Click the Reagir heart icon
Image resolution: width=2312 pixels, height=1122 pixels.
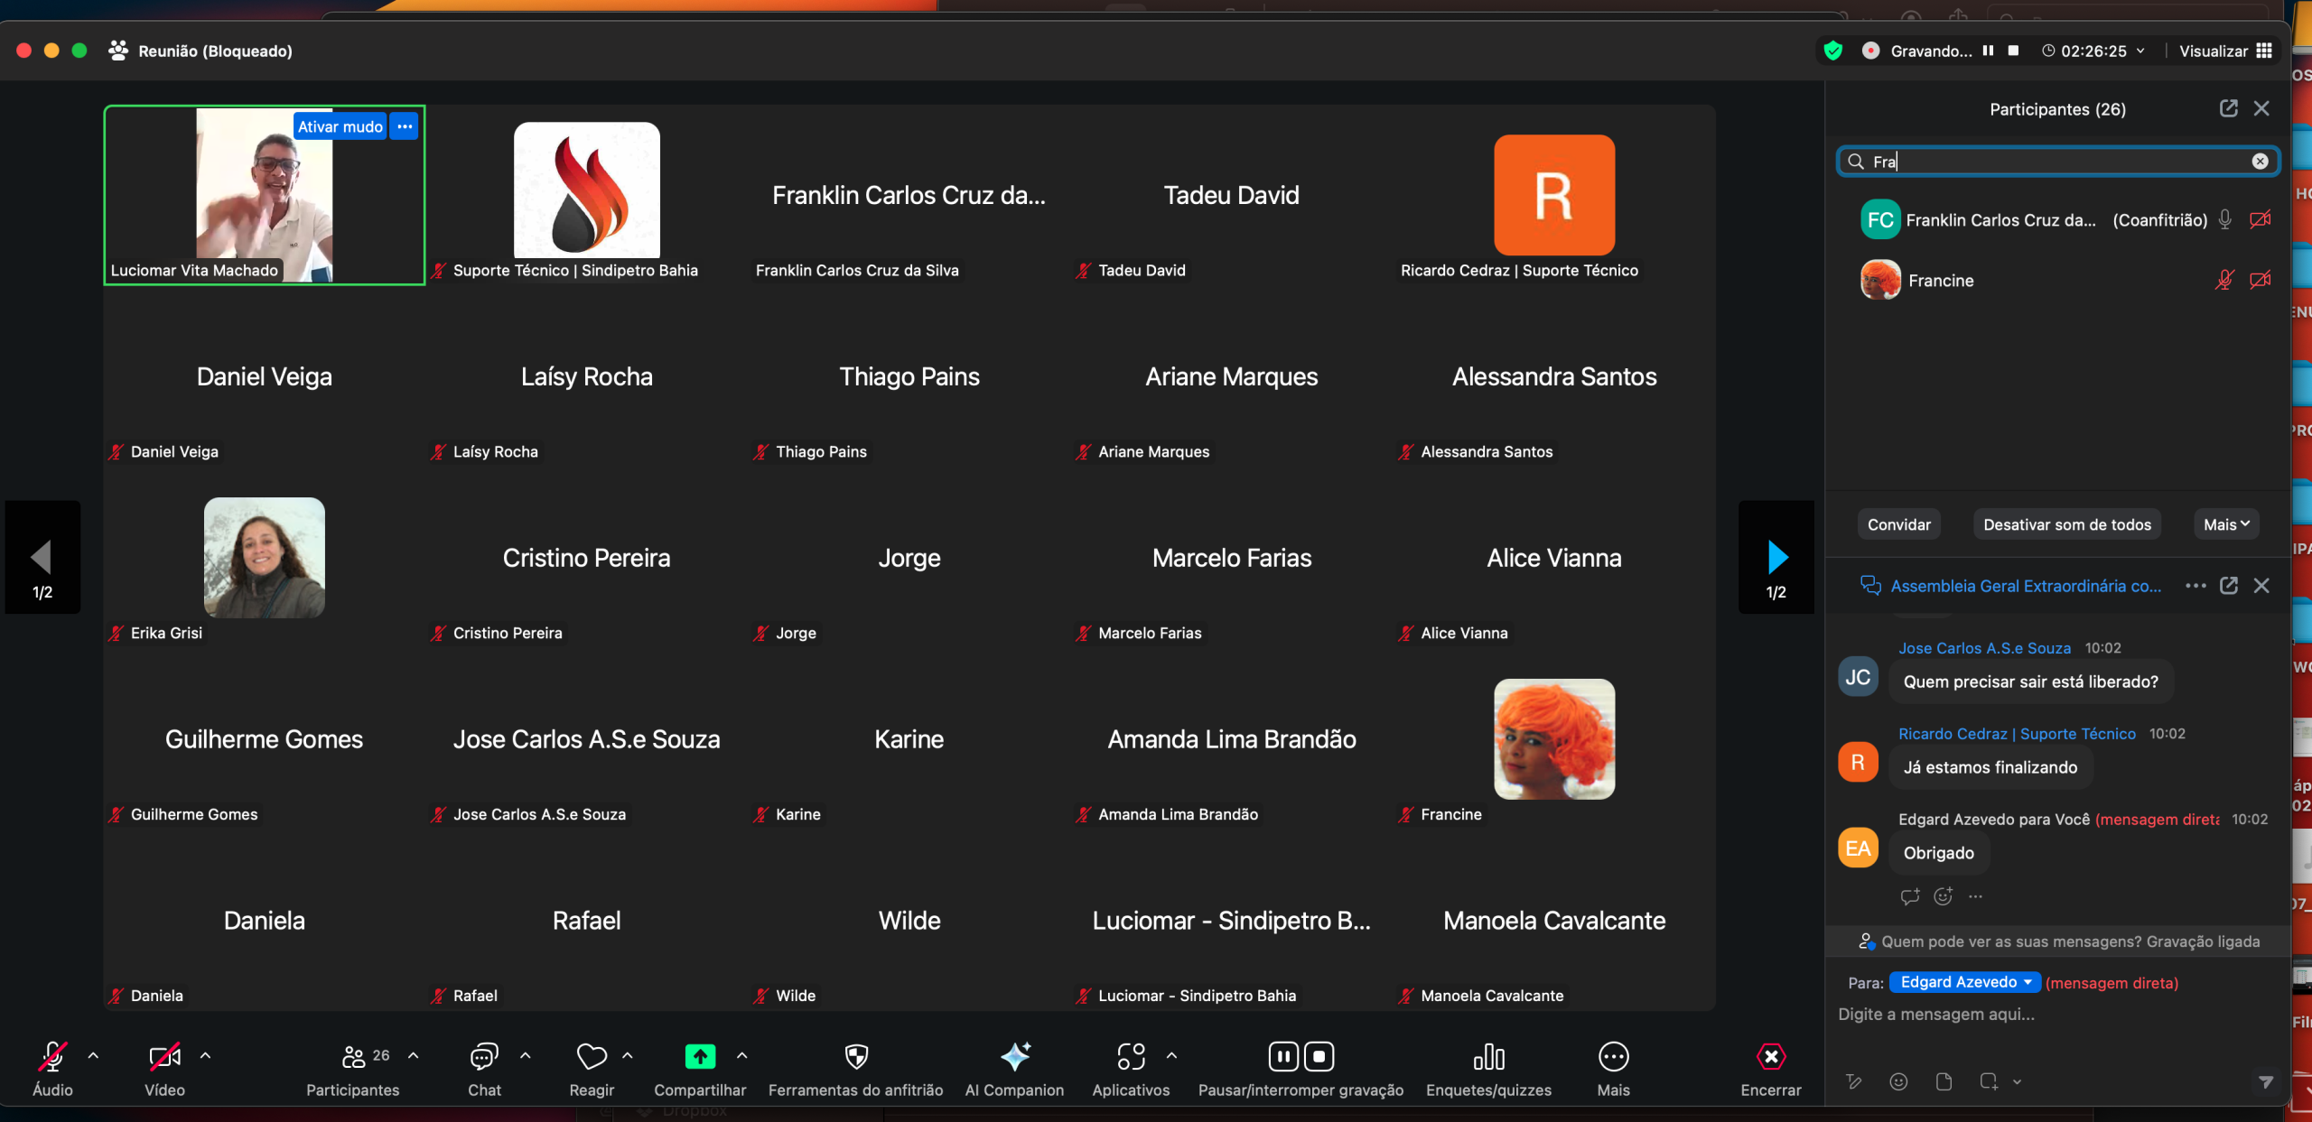click(592, 1056)
